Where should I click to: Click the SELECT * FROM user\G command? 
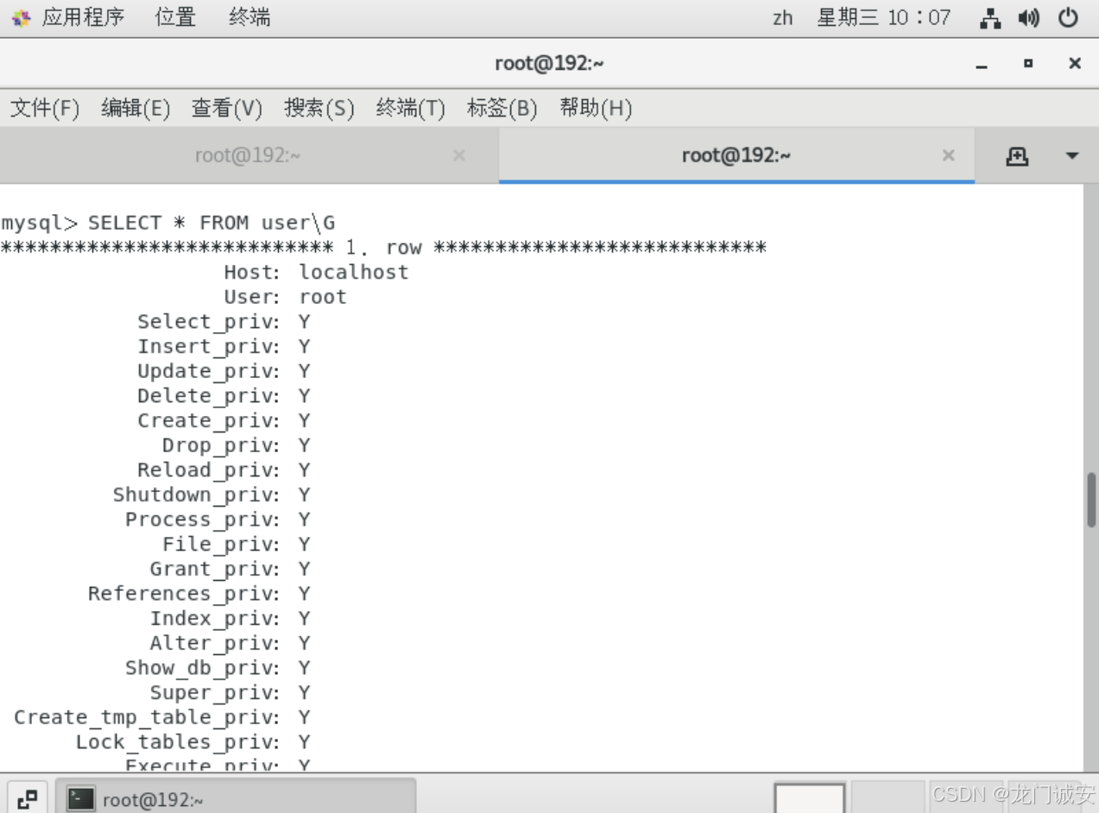tap(212, 223)
